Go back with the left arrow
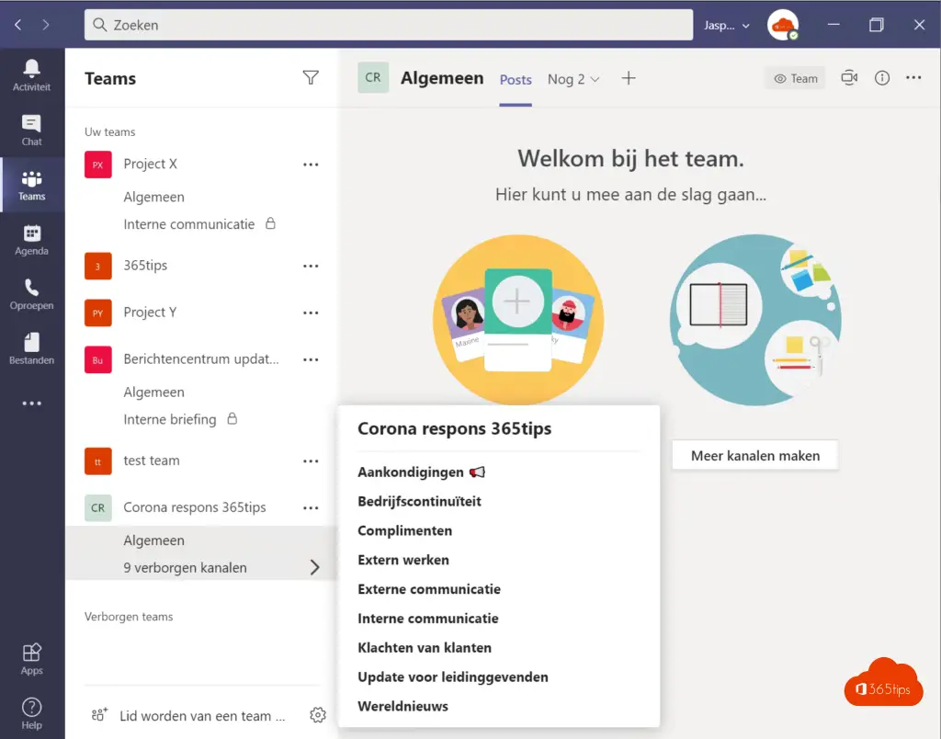This screenshot has height=739, width=941. pyautogui.click(x=18, y=25)
